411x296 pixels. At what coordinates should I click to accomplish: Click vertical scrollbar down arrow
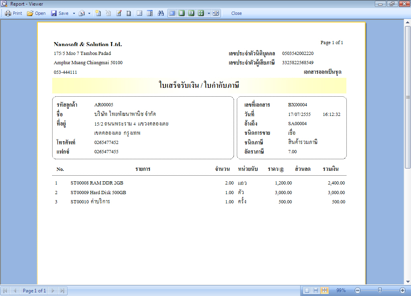click(x=408, y=282)
